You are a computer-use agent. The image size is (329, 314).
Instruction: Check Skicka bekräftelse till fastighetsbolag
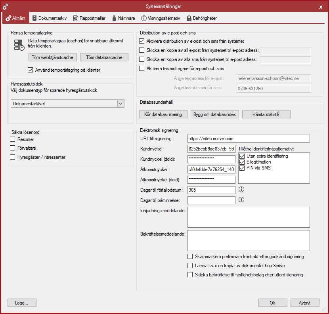pos(190,274)
